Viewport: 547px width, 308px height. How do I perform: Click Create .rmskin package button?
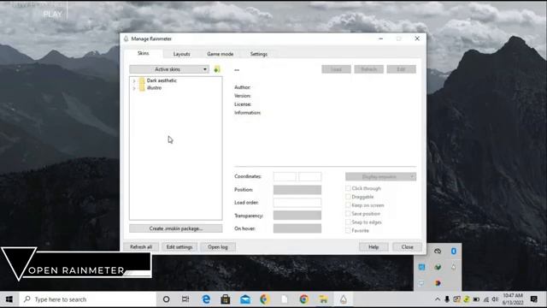176,228
